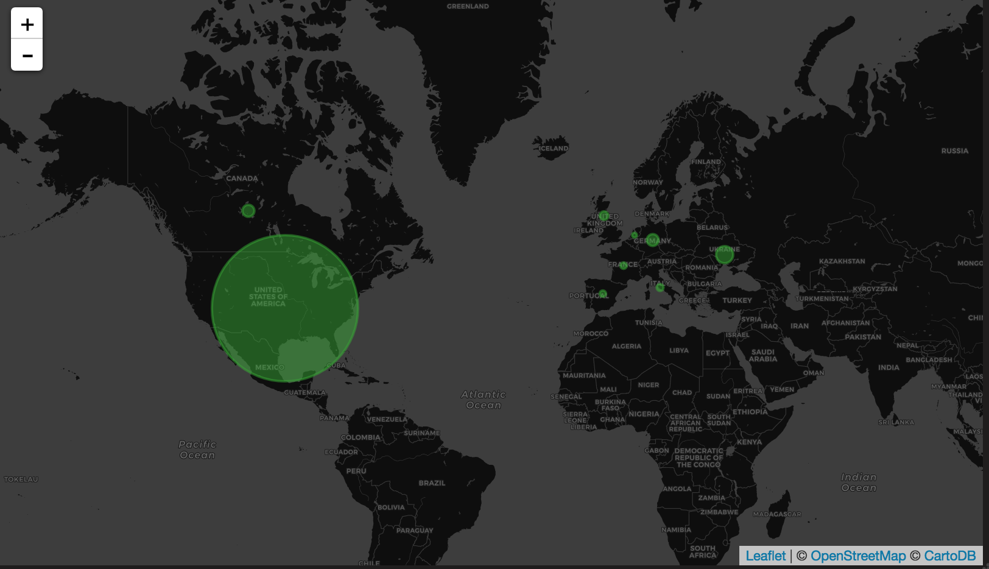Click the Indian Ocean label
Viewport: 989px width, 569px height.
click(859, 482)
